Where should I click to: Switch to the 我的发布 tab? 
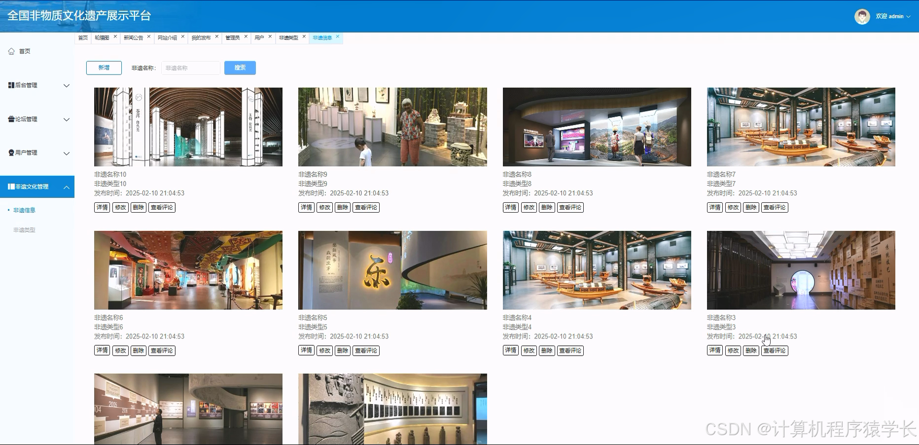[201, 38]
